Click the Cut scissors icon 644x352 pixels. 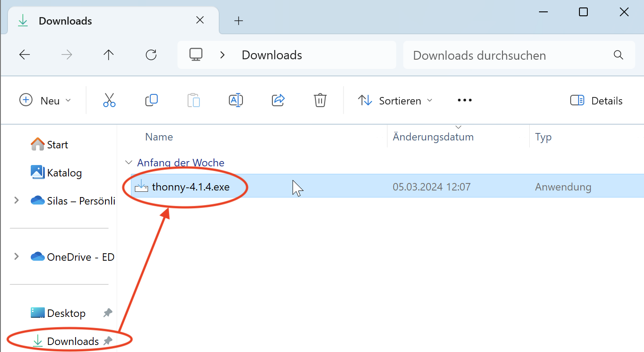[109, 101]
